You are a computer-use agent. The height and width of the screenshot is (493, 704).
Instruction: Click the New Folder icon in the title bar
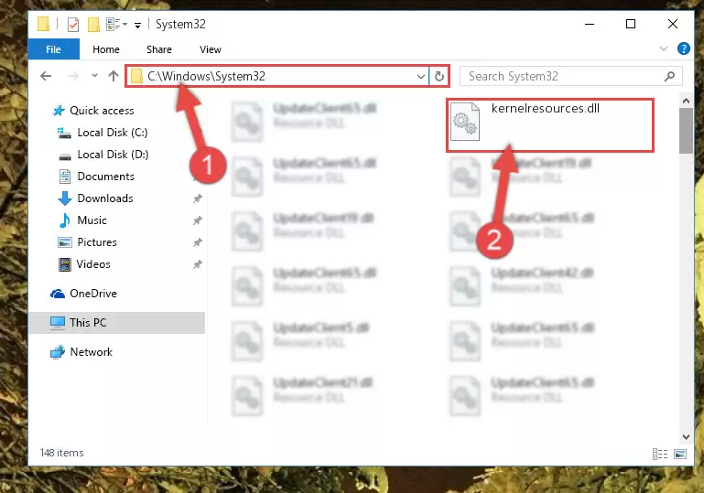click(x=93, y=24)
